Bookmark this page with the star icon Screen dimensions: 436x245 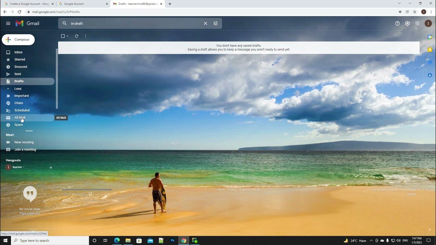(415, 12)
